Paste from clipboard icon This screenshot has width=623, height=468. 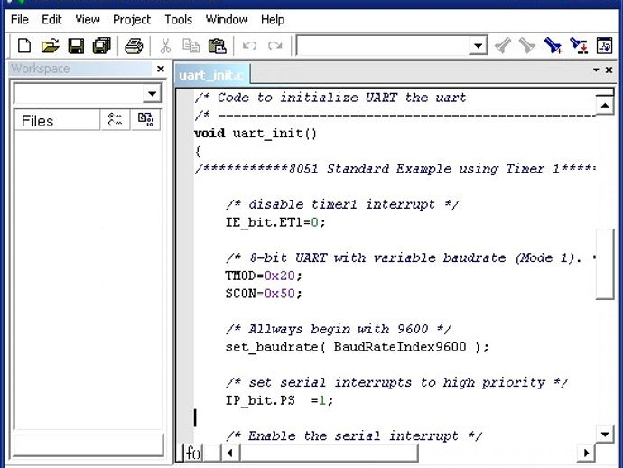pos(217,46)
